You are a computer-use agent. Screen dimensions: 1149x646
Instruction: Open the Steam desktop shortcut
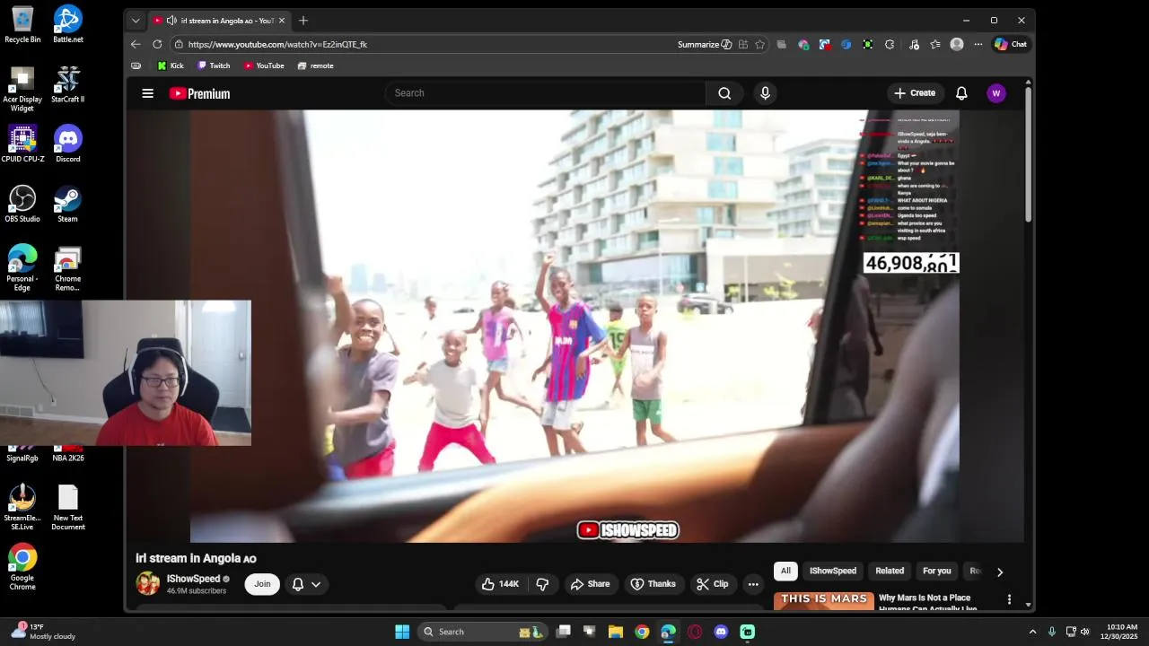tap(67, 205)
